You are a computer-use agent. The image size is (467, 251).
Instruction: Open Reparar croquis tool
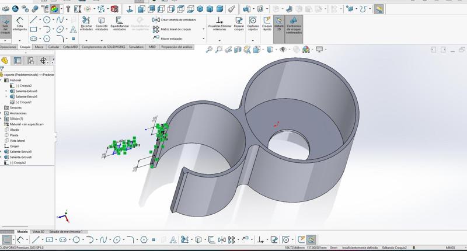[239, 23]
